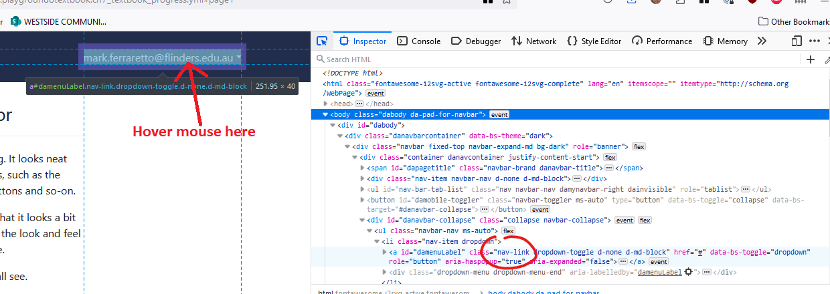Toggle flex badge on navbar div

coord(638,146)
